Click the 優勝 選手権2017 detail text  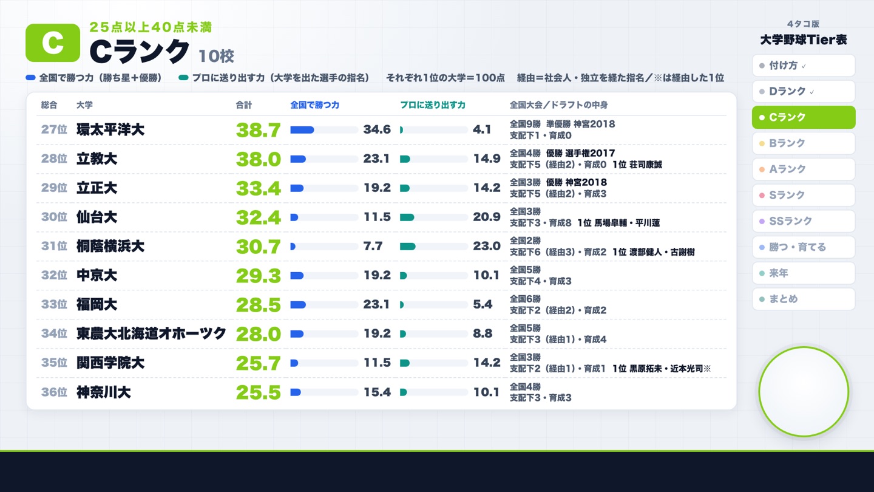pyautogui.click(x=580, y=153)
